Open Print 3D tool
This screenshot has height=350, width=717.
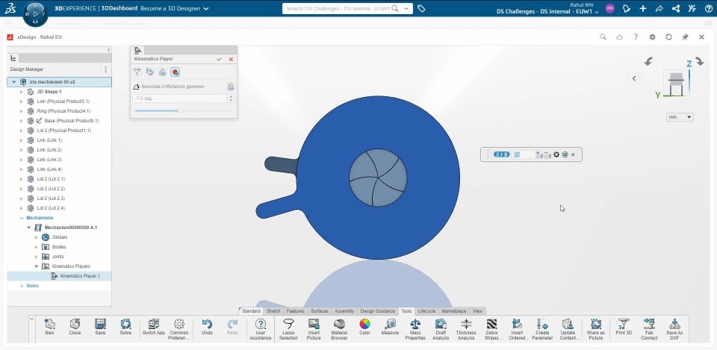pyautogui.click(x=624, y=327)
